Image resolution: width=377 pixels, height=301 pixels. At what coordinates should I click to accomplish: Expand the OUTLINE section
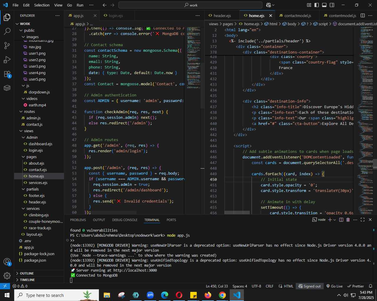point(39,273)
